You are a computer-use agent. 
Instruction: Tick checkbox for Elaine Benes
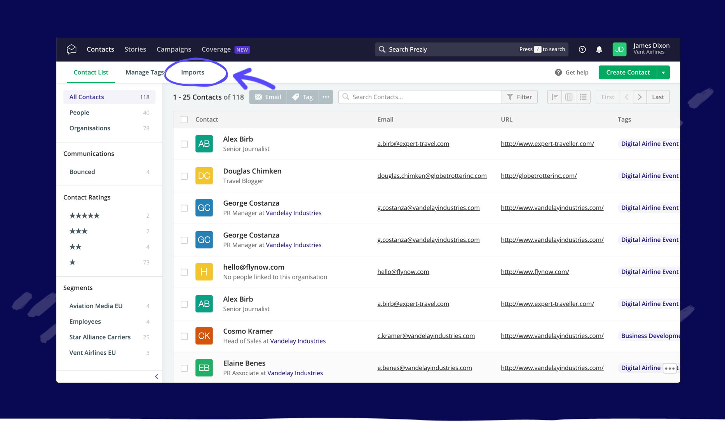coord(184,368)
